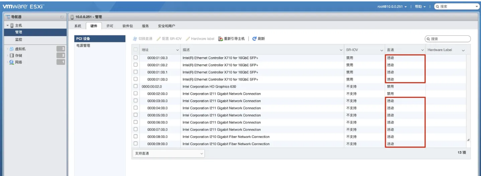
Task: Click the 重新引导主机 button label
Action: (234, 39)
